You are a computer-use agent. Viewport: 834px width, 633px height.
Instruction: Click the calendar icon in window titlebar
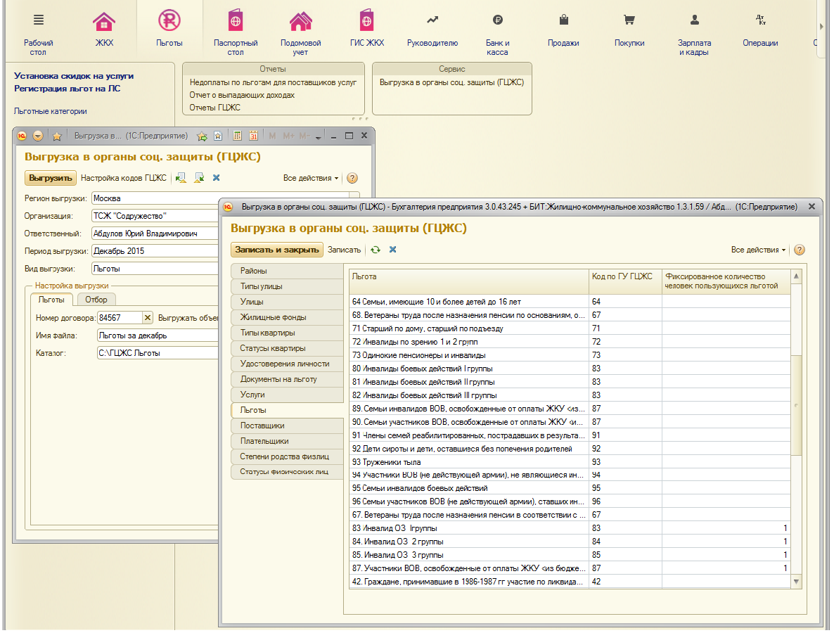[x=254, y=136]
